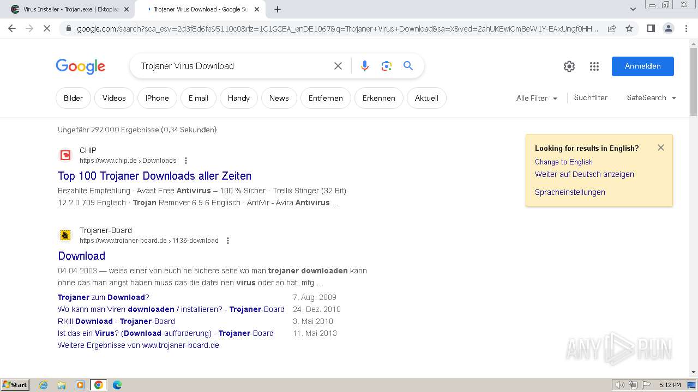This screenshot has height=392, width=698.
Task: Expand the Alle Filter dropdown
Action: 537,98
